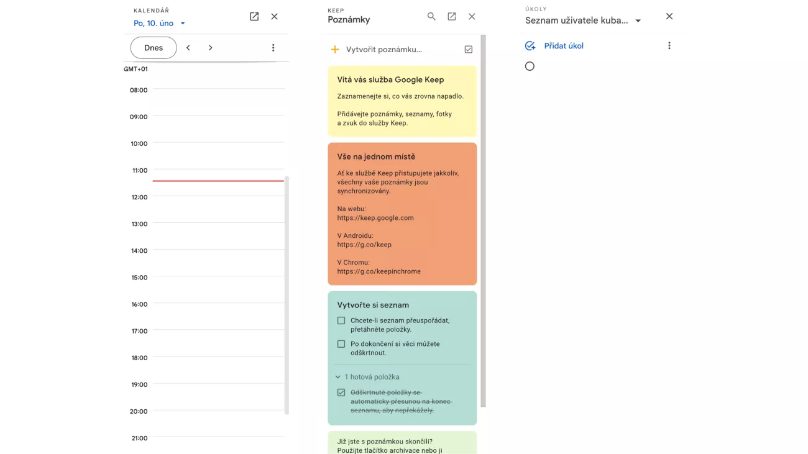The image size is (808, 454).
Task: Check 'Po dokončení si věci' item
Action: (x=341, y=344)
